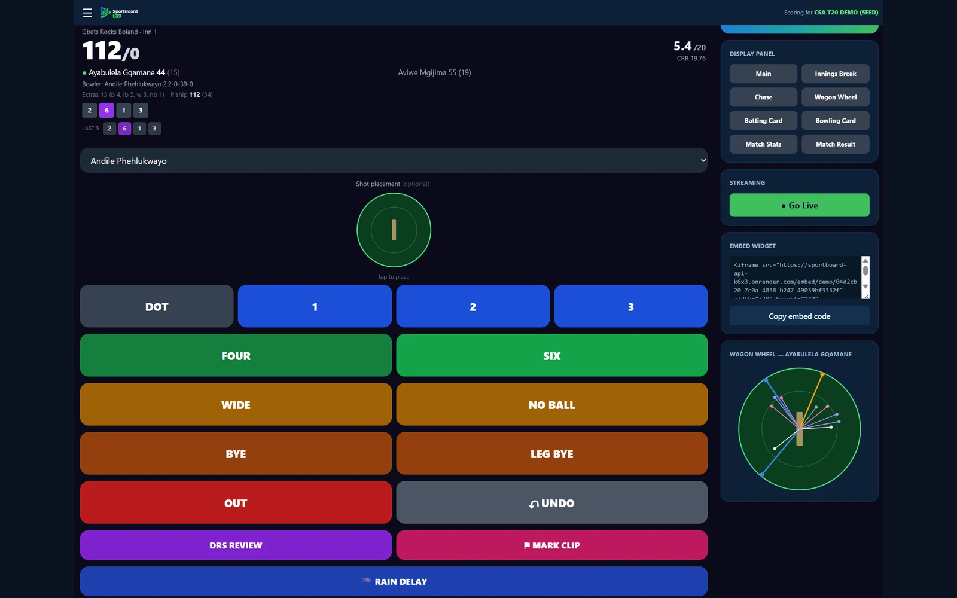The image size is (957, 598).
Task: Record a NO BALL
Action: click(551, 404)
